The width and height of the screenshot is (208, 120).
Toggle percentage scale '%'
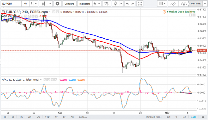pyautogui.click(x=176, y=117)
